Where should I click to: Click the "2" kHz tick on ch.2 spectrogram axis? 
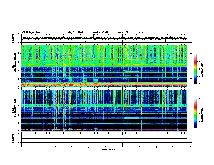tap(19, 123)
